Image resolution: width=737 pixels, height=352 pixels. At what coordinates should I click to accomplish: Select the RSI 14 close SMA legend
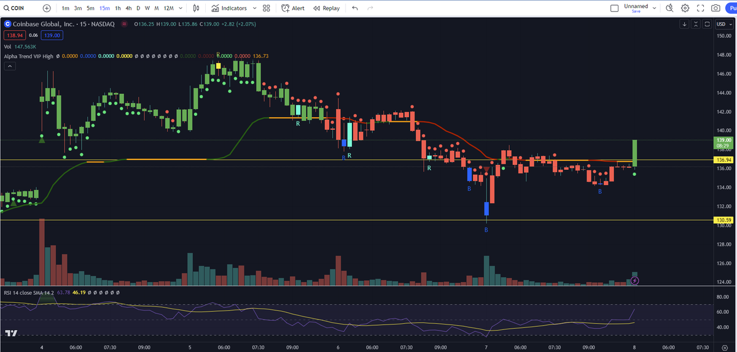28,293
